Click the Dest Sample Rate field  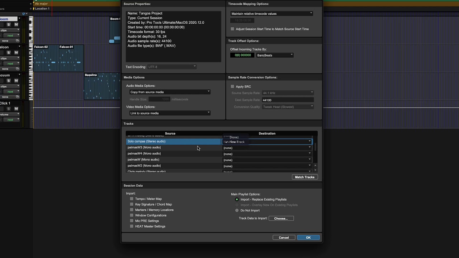[288, 100]
